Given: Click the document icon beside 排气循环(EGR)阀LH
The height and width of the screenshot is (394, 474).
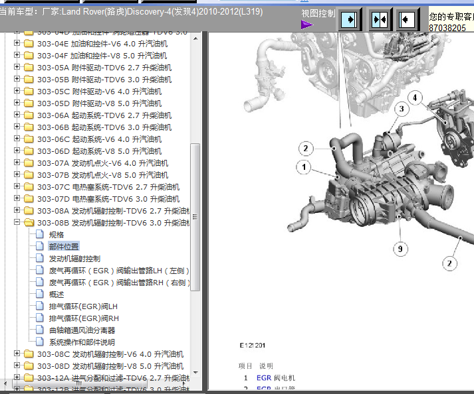Looking at the screenshot, I should (40, 306).
